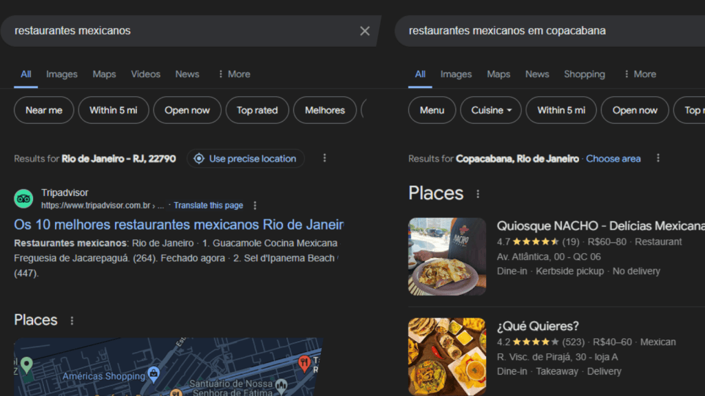Viewport: 705px width, 396px height.
Task: Switch to the Images tab
Action: [x=61, y=74]
